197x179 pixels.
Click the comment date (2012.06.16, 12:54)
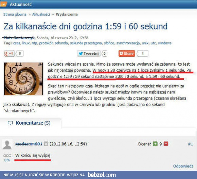click(x=68, y=144)
